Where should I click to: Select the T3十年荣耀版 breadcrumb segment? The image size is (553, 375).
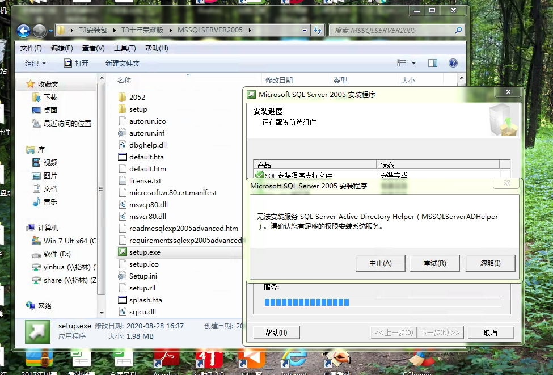[x=142, y=30]
